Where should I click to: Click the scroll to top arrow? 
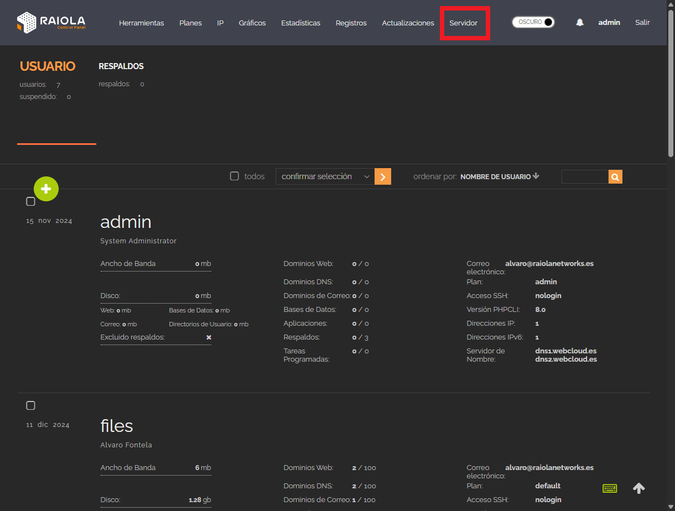pyautogui.click(x=638, y=488)
